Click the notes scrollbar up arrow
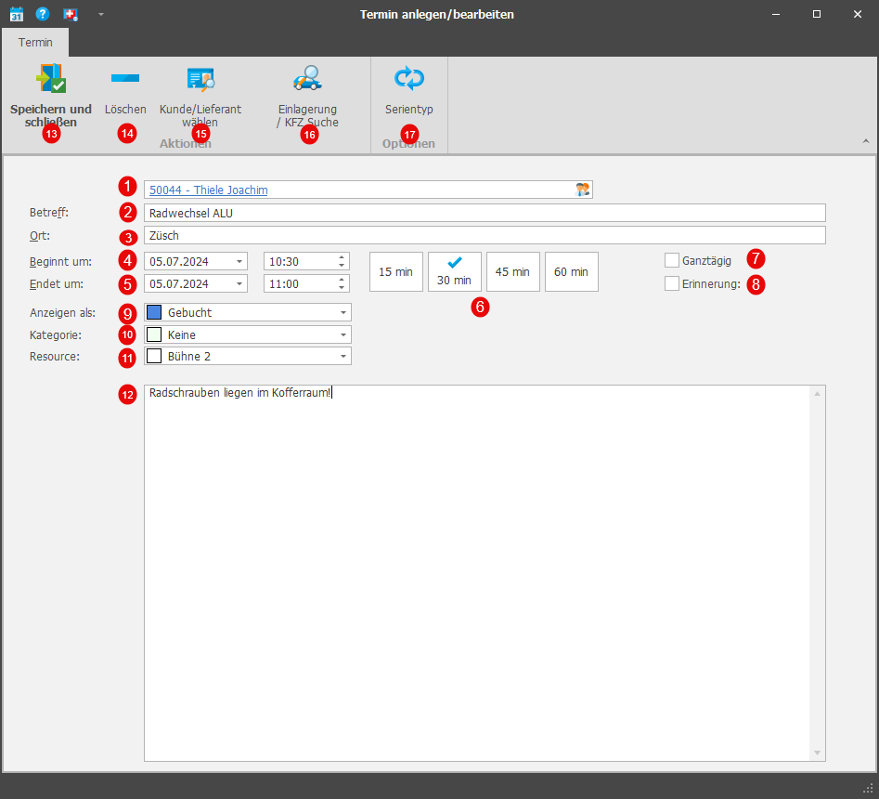The height and width of the screenshot is (799, 879). click(818, 394)
